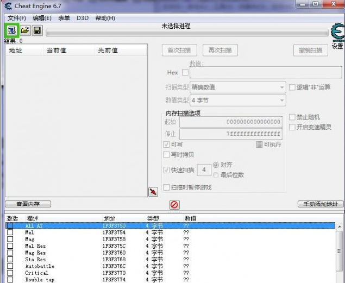Screen dimensions: 345x283
Task: Click the 再次扫描 button
Action: (x=220, y=50)
